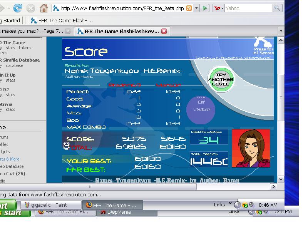The height and width of the screenshot is (231, 308).
Task: Click the browser reload icon
Action: [18, 8]
